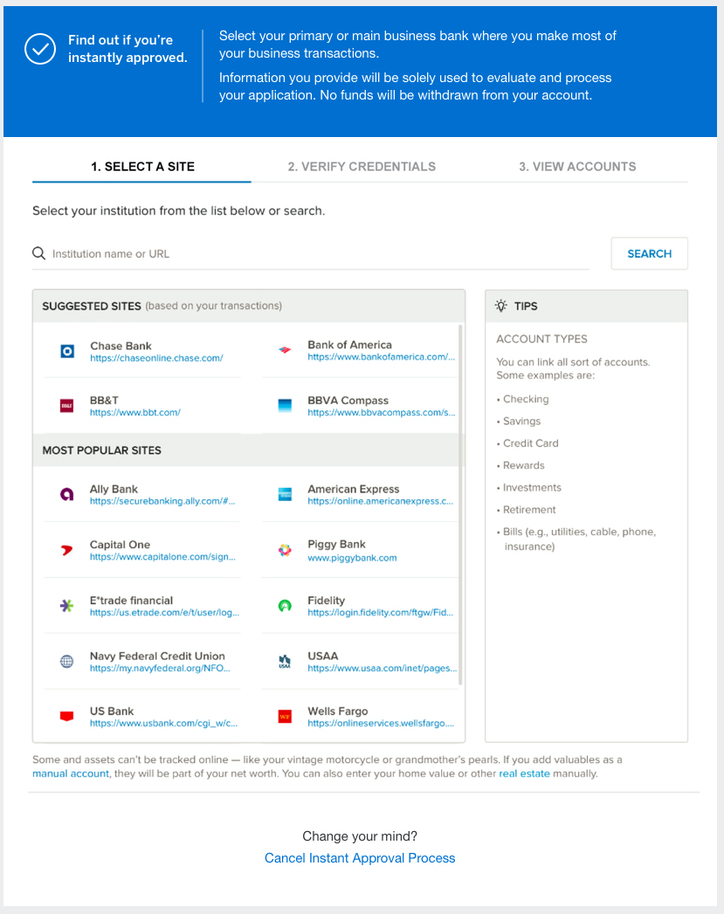Click the institution list vertical scrollbar
Screen dimensions: 724x914
(x=460, y=506)
